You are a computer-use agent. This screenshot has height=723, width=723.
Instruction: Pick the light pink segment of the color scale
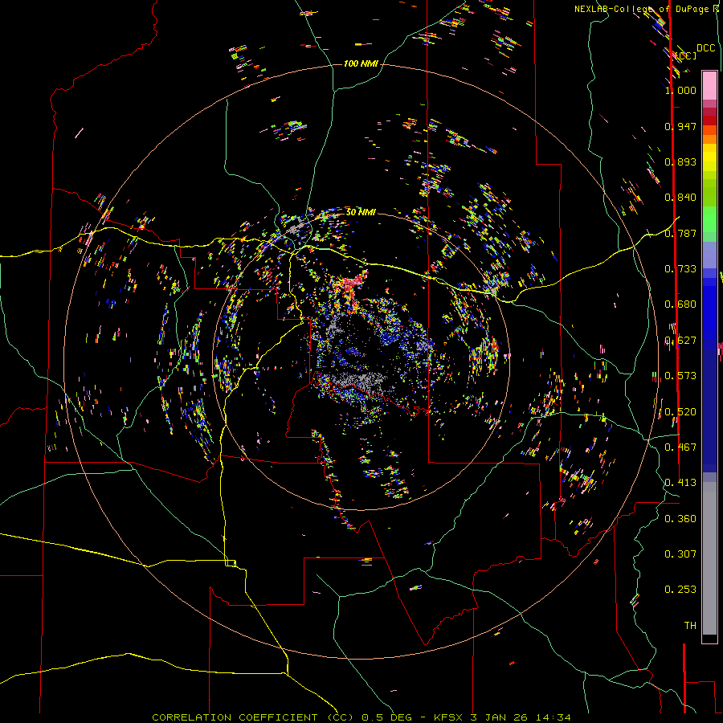709,85
